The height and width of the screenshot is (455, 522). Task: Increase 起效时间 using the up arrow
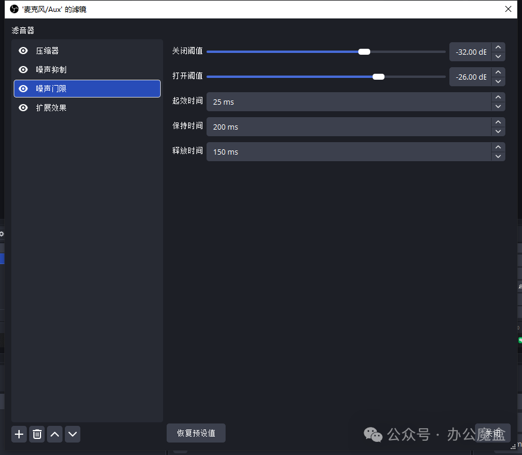(498, 97)
